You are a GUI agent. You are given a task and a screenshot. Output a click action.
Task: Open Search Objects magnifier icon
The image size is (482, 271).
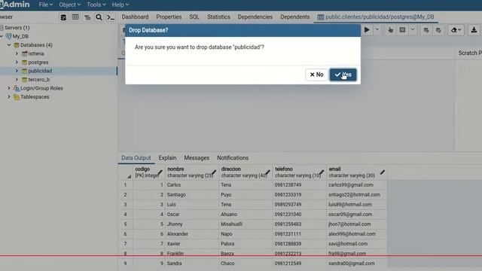click(99, 17)
